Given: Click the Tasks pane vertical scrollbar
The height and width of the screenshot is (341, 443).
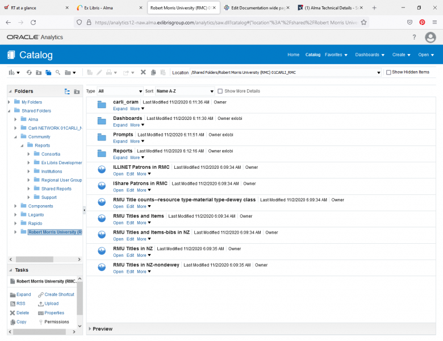Looking at the screenshot, I should tap(80, 298).
